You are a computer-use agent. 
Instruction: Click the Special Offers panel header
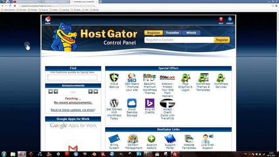click(x=168, y=68)
